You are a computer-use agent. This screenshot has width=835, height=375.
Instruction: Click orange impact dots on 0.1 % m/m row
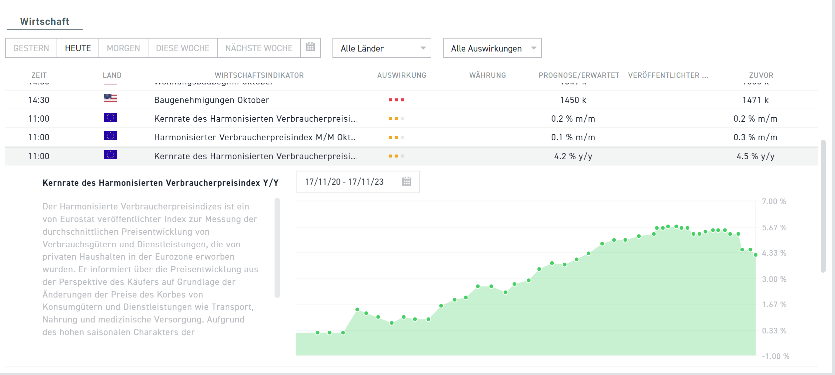pos(396,137)
